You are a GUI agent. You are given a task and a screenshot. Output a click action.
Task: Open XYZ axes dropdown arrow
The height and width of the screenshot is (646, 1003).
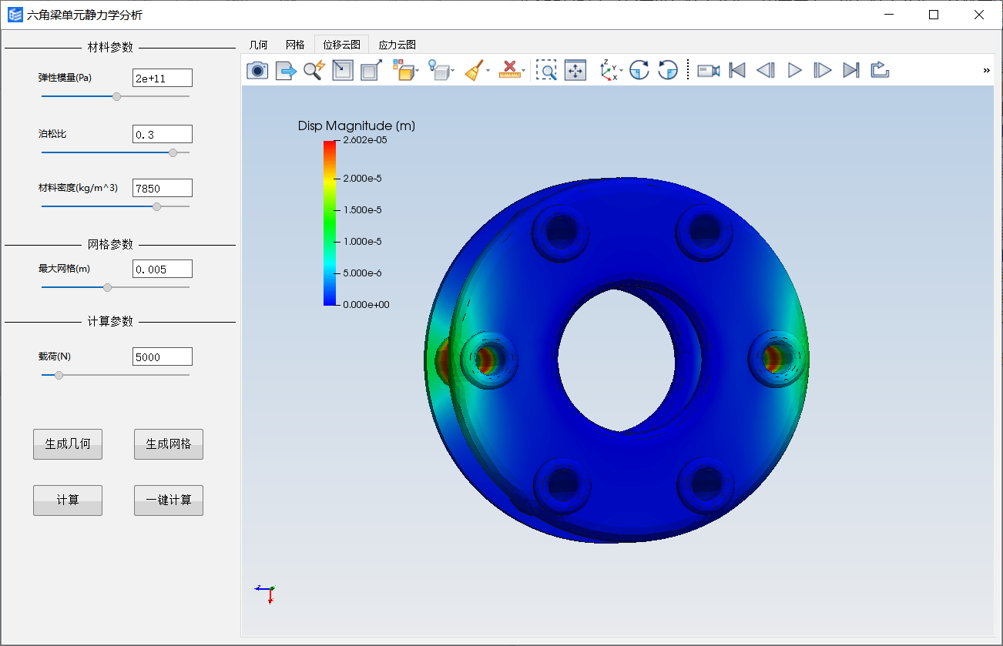pos(621,72)
